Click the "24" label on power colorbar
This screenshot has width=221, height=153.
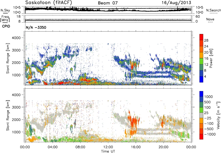coord(206,46)
